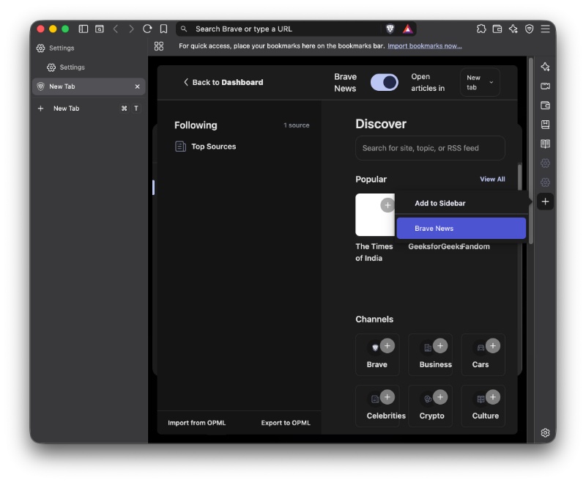
Task: Follow The Times of India plus icon
Action: click(387, 205)
